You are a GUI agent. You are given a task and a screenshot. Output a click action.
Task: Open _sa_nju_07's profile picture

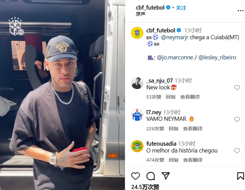tap(137, 83)
